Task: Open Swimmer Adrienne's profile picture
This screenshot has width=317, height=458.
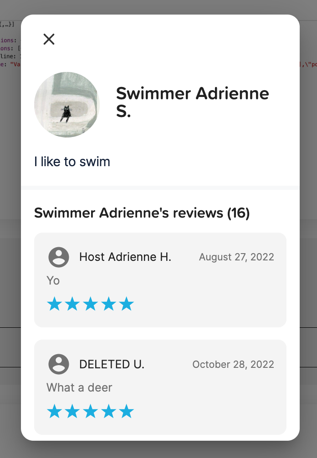Action: [66, 105]
